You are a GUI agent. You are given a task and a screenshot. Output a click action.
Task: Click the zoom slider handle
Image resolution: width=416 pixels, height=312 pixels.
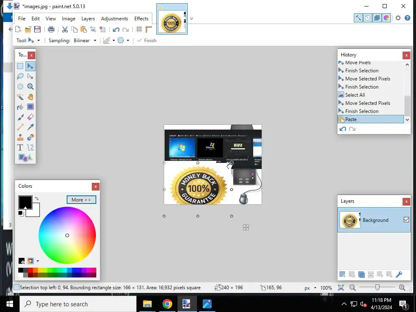(x=377, y=287)
